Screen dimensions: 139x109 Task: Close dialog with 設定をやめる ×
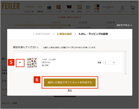pos(124,25)
